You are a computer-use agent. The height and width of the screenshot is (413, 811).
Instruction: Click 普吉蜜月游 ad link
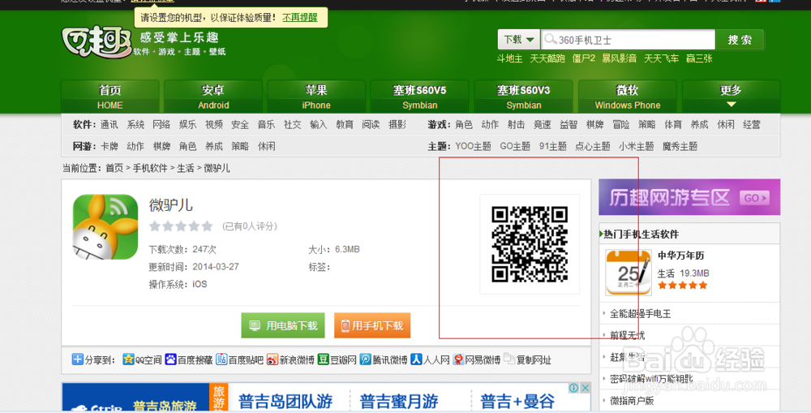click(x=399, y=401)
